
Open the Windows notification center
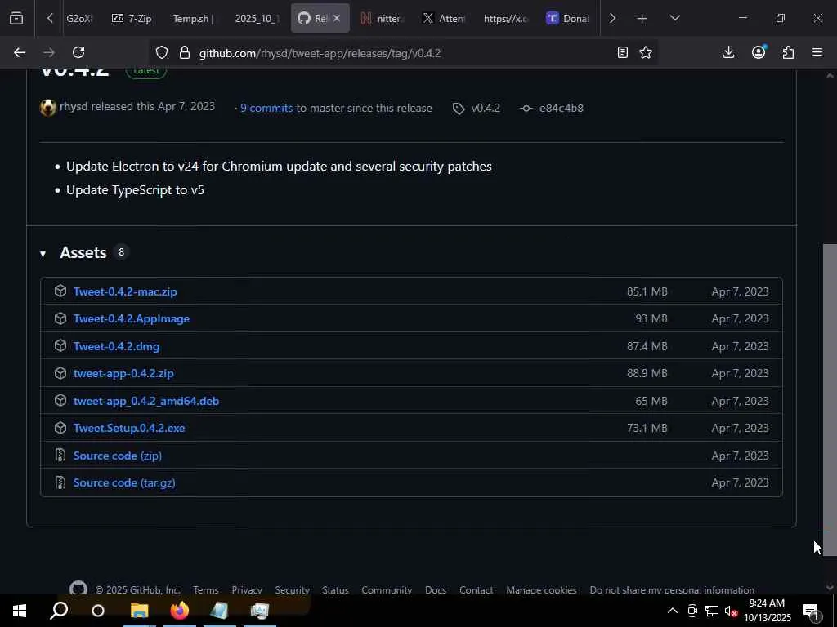pyautogui.click(x=812, y=611)
